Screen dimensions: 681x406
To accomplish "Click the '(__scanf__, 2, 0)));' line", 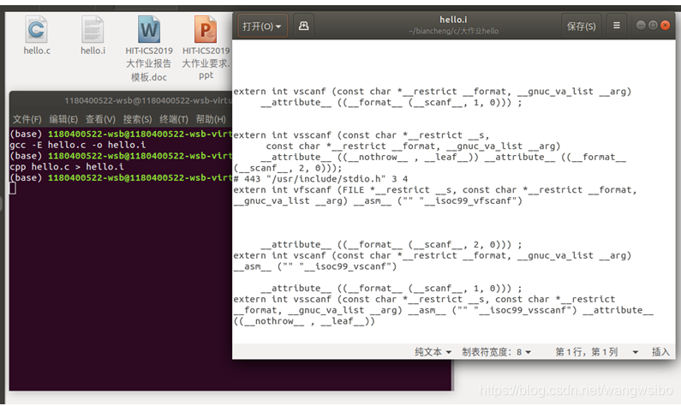I will click(288, 168).
